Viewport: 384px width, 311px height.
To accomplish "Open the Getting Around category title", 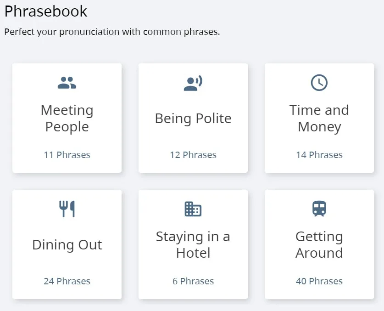I will 319,245.
